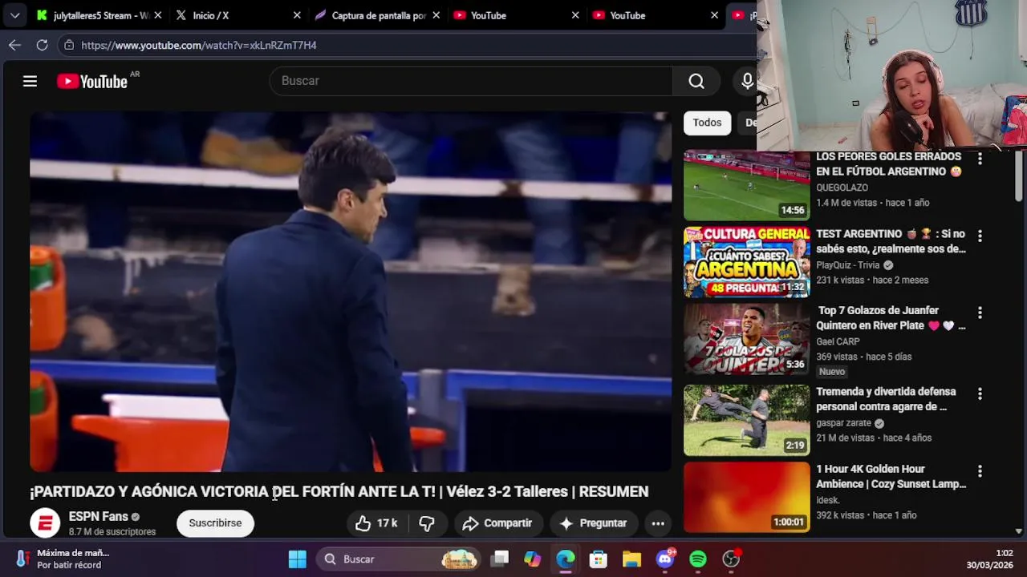Viewport: 1027px width, 577px height.
Task: Like the video with thumbs up icon
Action: coord(377,523)
